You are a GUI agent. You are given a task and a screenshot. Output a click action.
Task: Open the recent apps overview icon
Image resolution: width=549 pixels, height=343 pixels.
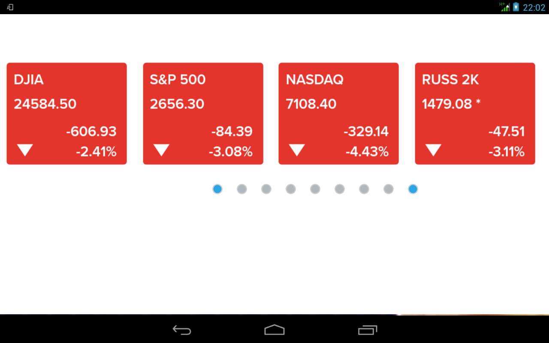click(x=368, y=330)
